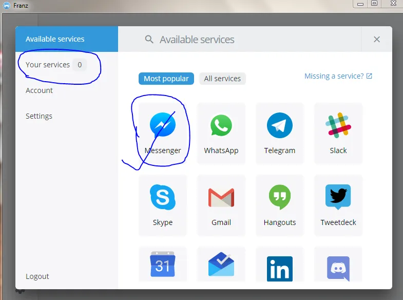Add the Inbox by Gmail service icon
The image size is (403, 300).
[221, 264]
